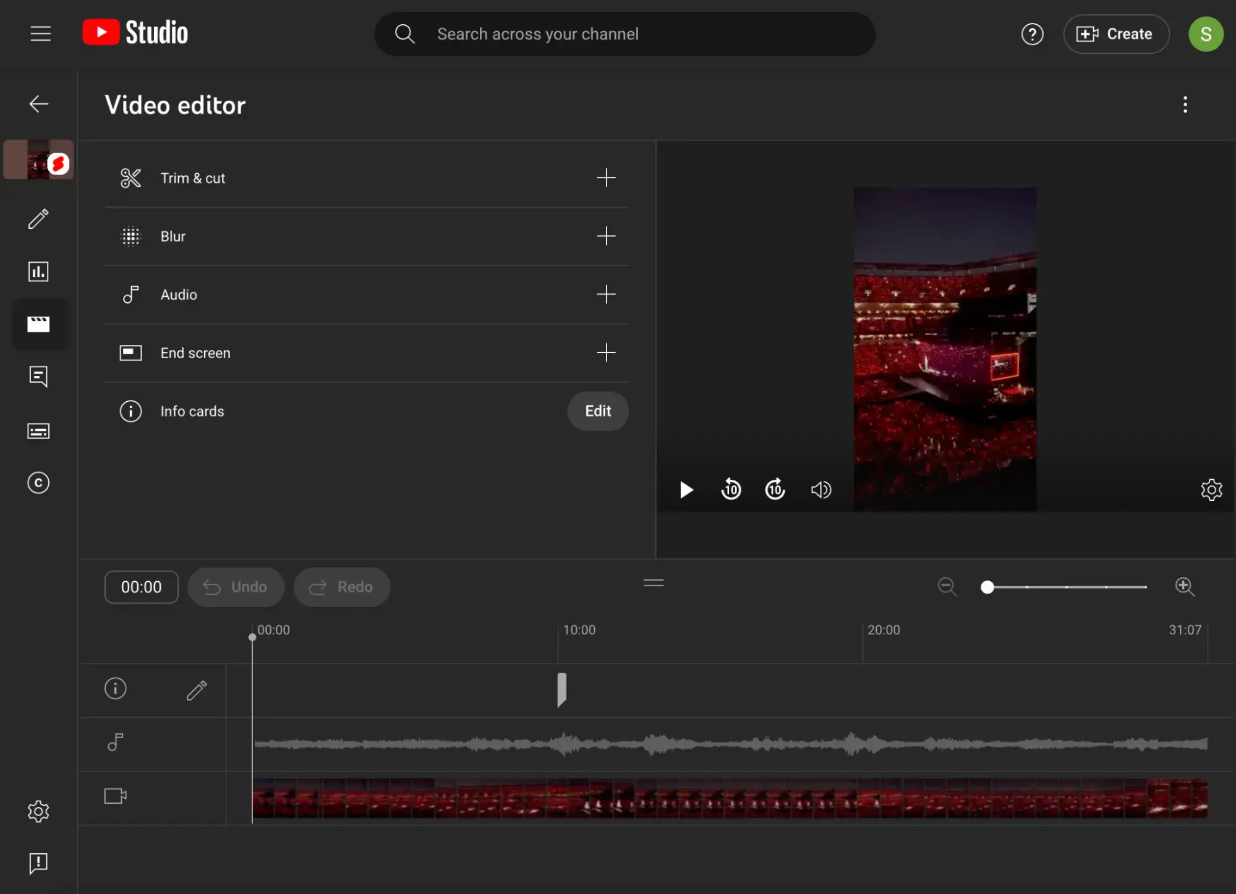Open Subtitles in the sidebar
The width and height of the screenshot is (1236, 894).
38,431
